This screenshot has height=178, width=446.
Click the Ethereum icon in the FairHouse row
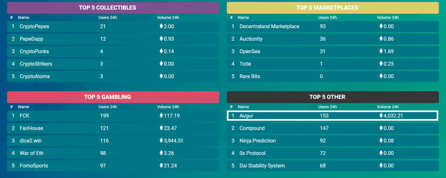coord(161,129)
